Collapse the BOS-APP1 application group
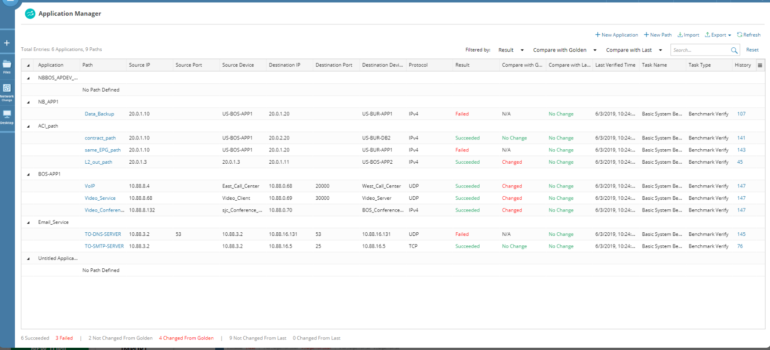The image size is (770, 350). pyautogui.click(x=28, y=174)
